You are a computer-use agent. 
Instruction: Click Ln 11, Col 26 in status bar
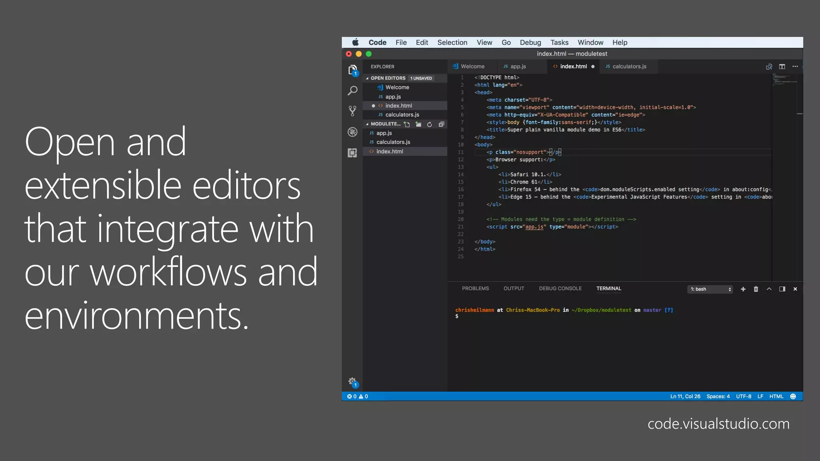point(685,396)
